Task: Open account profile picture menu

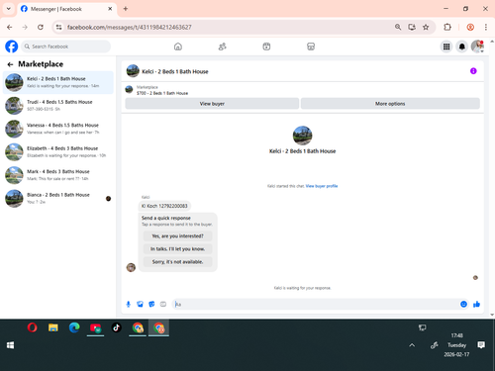Action: pos(477,46)
